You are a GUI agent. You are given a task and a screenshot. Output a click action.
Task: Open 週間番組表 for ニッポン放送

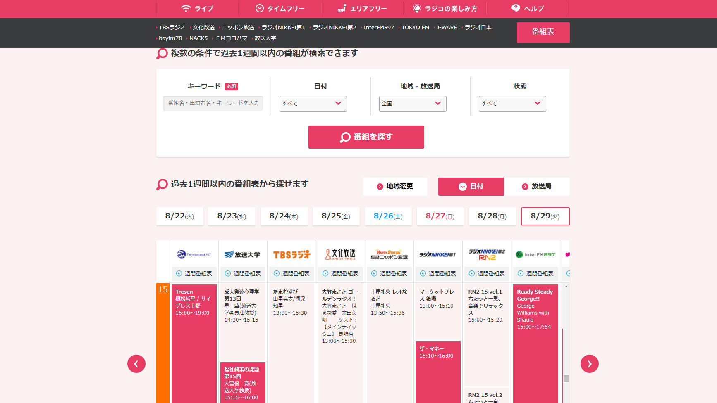[x=389, y=273]
